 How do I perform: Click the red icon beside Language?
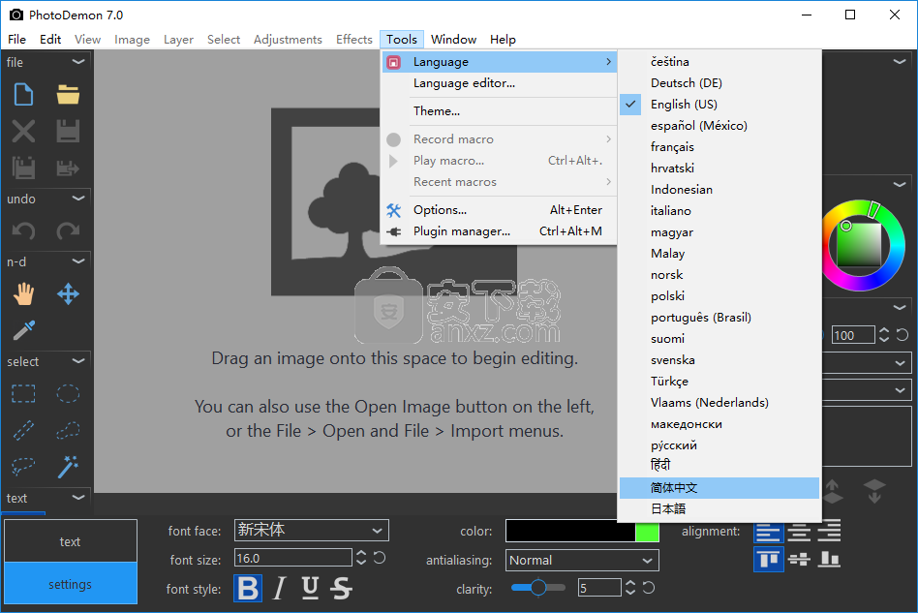393,62
